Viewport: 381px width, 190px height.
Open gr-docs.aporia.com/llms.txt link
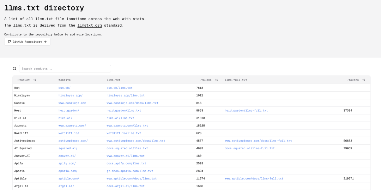130,171
